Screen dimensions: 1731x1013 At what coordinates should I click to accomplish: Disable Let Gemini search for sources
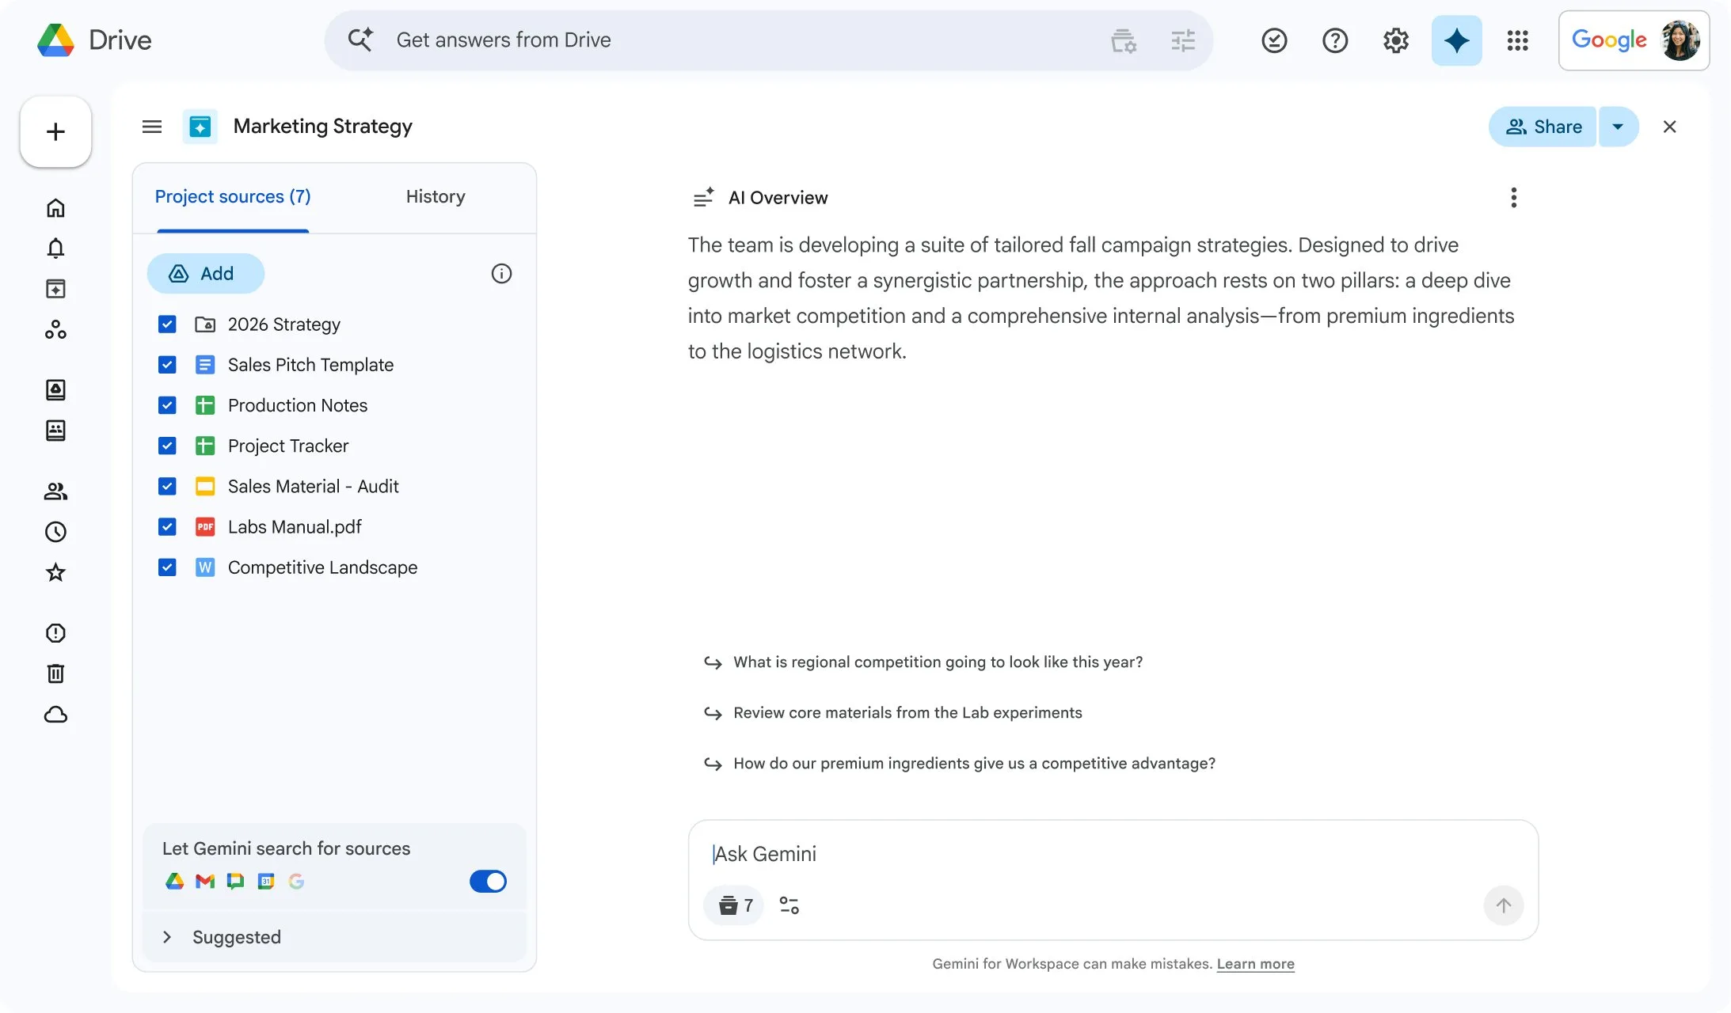488,881
